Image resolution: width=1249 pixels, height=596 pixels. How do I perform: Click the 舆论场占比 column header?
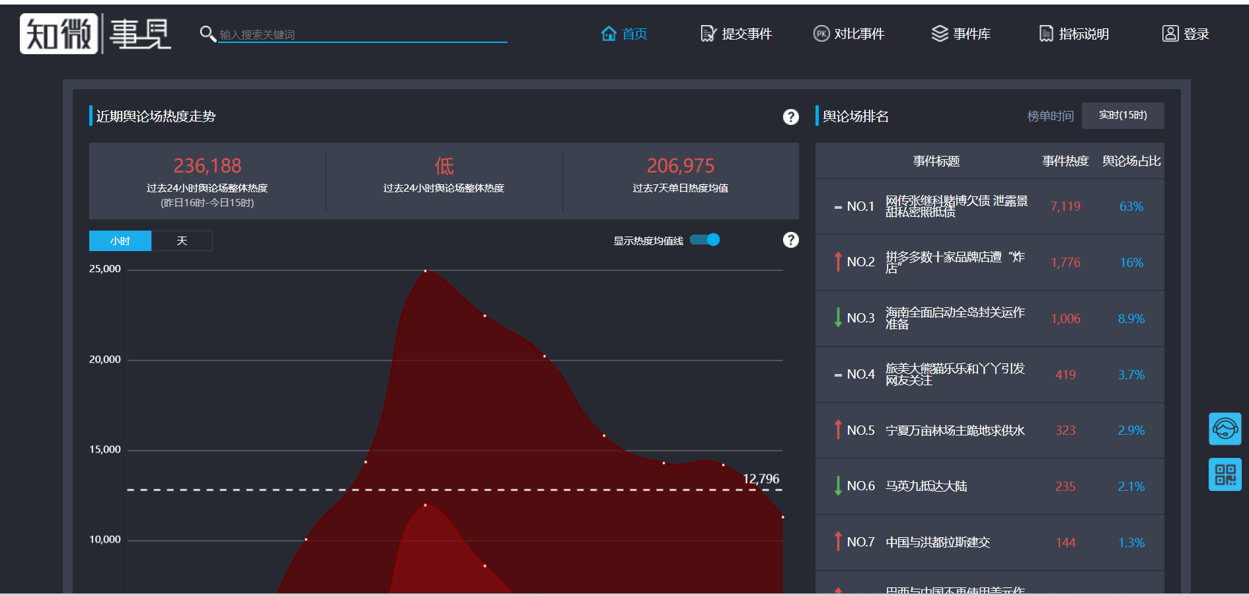1131,161
